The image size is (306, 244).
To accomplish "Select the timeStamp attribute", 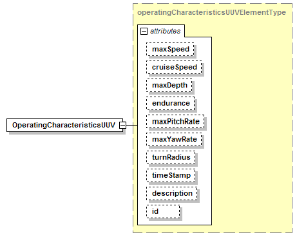I will click(x=171, y=176).
